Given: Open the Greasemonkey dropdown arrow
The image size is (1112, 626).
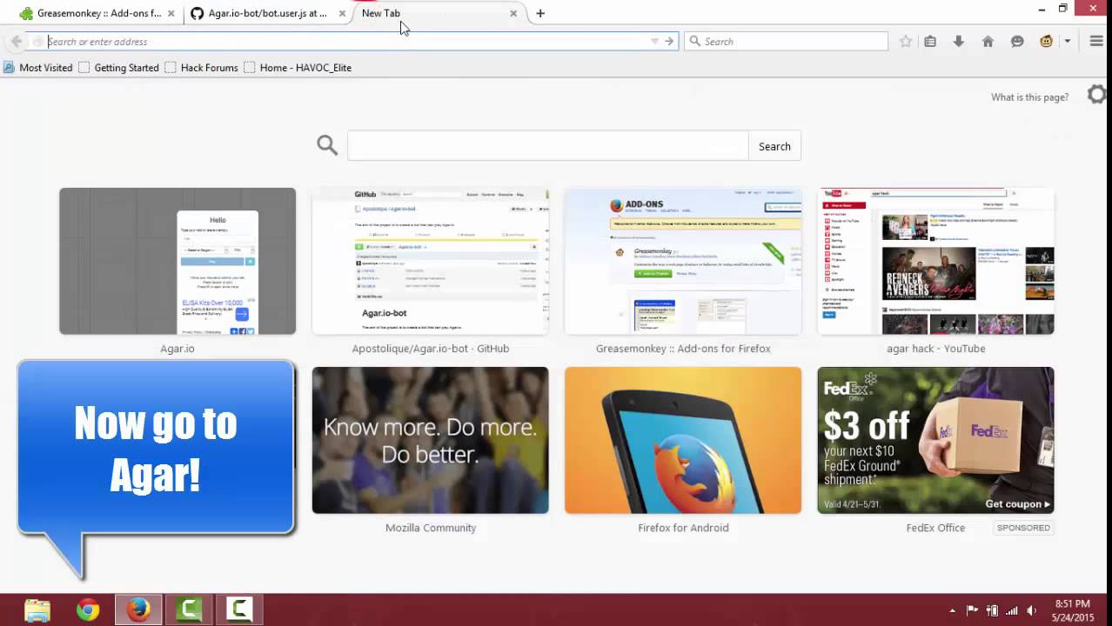Looking at the screenshot, I should tap(1067, 41).
